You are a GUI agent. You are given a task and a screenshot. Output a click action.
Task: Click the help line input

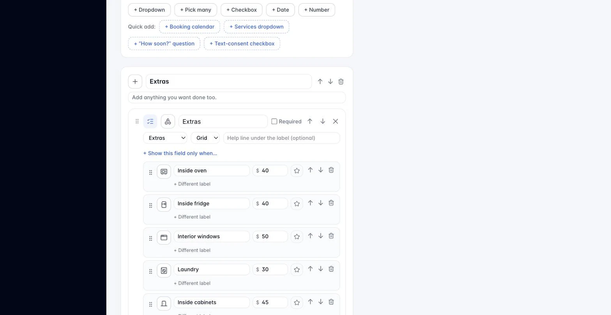click(x=282, y=138)
